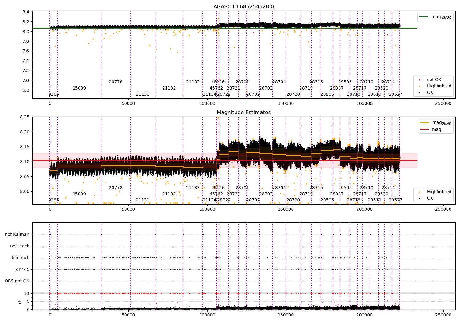This screenshot has width=460, height=322.
Task: Click the '8.15' y-axis tick label
Action: click(25, 147)
